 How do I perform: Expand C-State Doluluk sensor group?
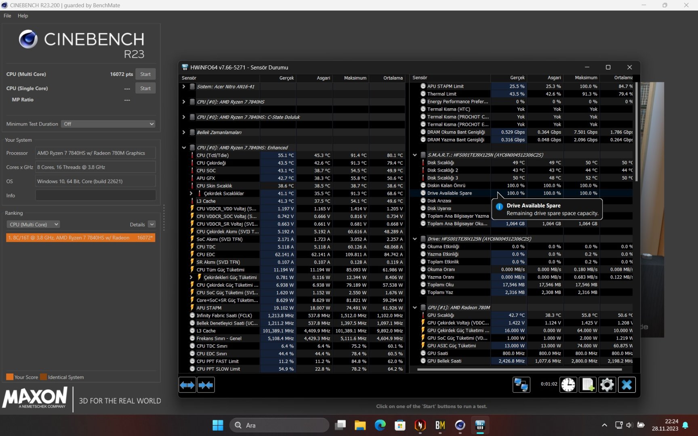(x=184, y=117)
